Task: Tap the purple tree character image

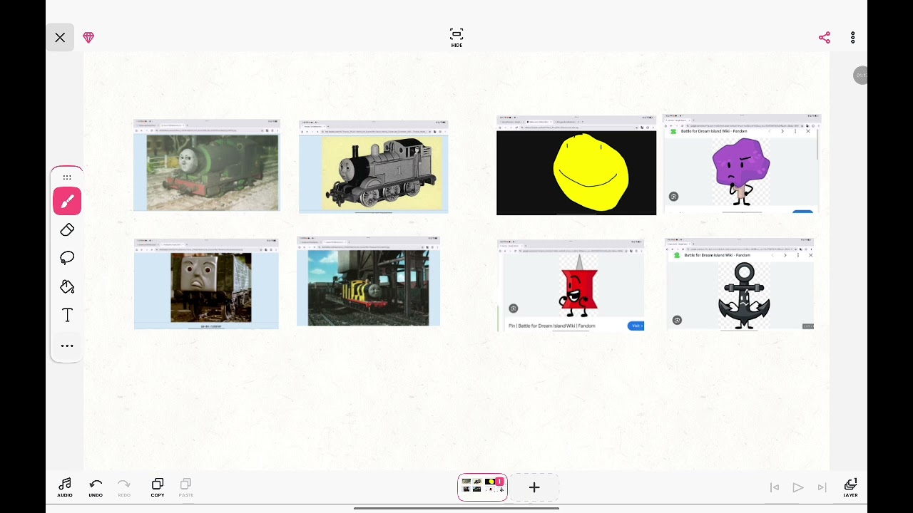Action: [x=742, y=164]
